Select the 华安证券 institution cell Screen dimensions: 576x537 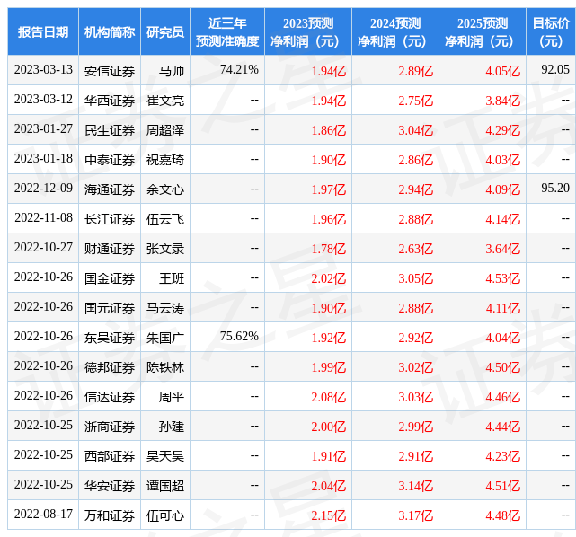click(x=110, y=487)
